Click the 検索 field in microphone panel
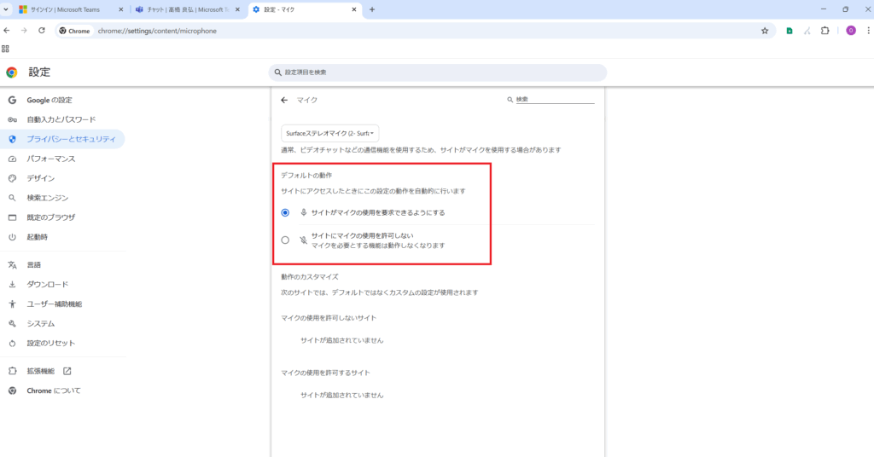Image resolution: width=874 pixels, height=457 pixels. pyautogui.click(x=554, y=100)
